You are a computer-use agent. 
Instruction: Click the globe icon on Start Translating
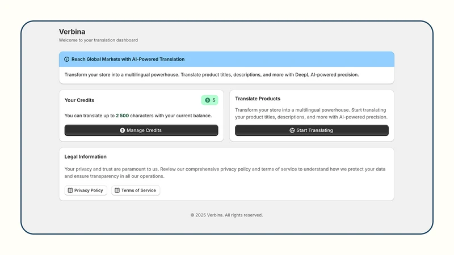coord(292,130)
